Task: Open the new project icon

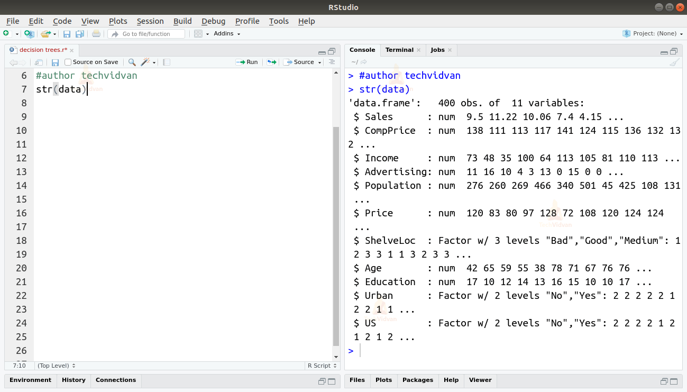Action: click(29, 33)
